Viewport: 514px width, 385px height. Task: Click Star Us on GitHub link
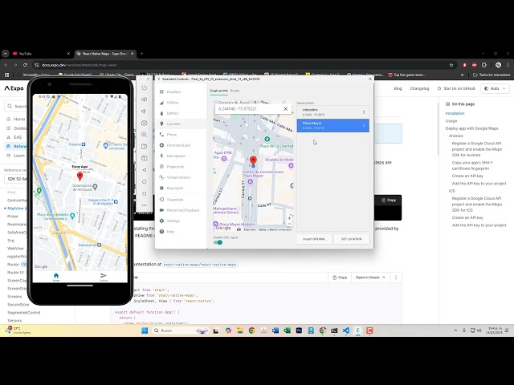click(456, 88)
